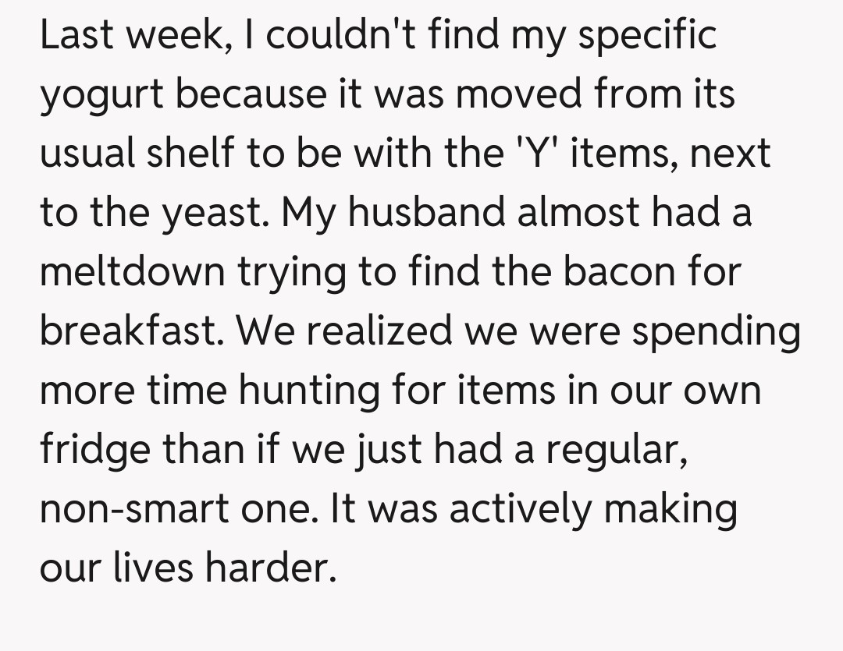
Task: Click the word 'spending'
Action: 716,331
